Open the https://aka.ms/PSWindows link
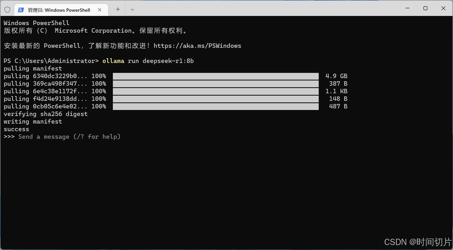 tap(197, 46)
